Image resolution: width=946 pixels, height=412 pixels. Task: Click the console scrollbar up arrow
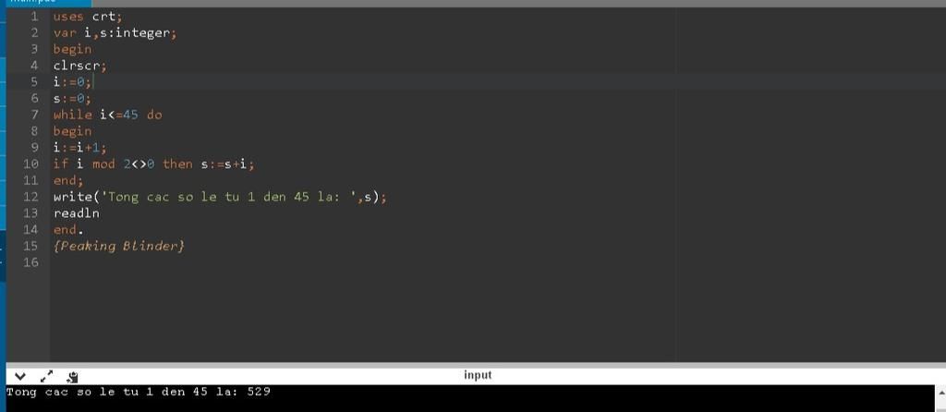pyautogui.click(x=940, y=392)
